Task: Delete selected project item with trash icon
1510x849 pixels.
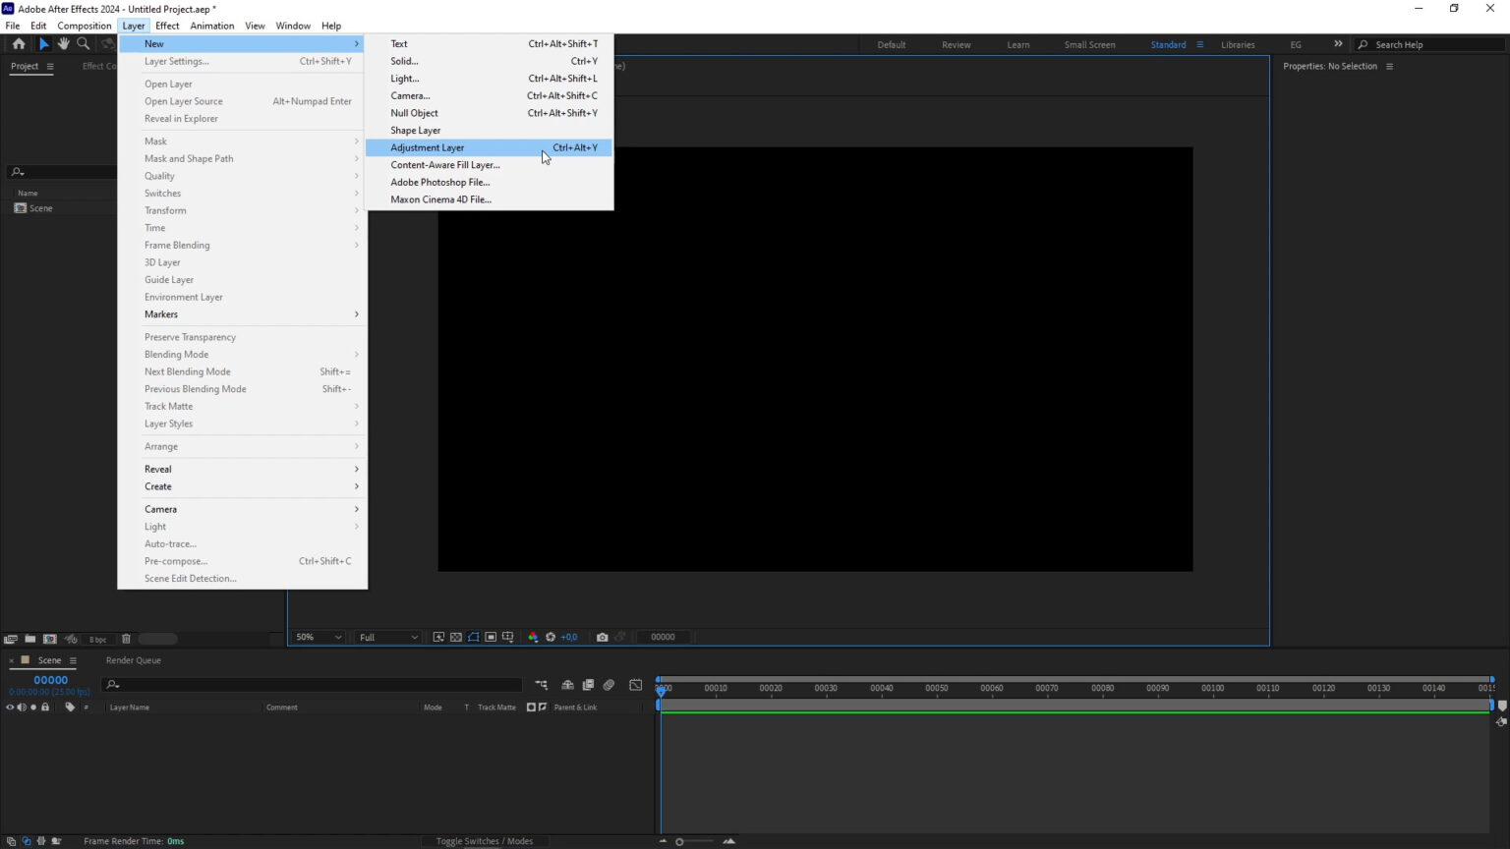Action: 126,639
